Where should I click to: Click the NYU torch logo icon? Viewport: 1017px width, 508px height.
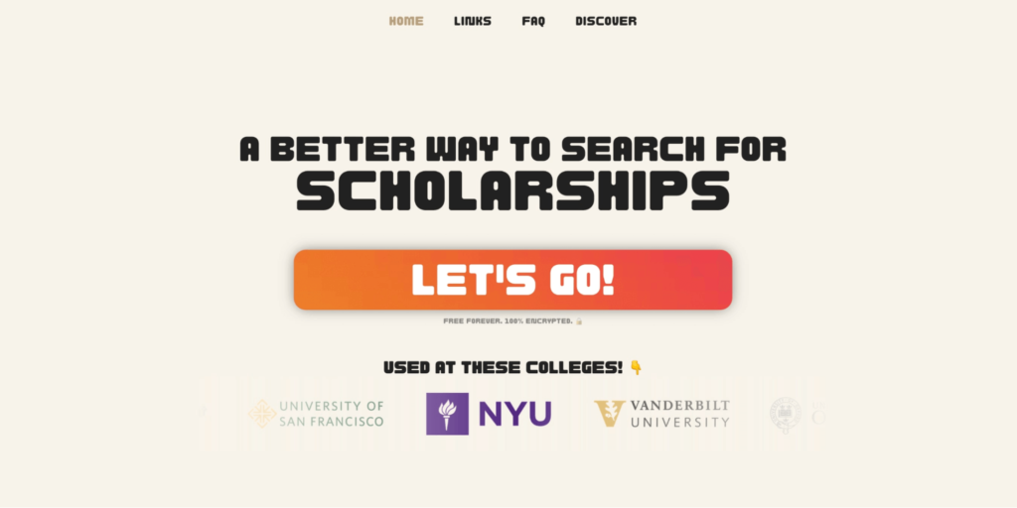[x=448, y=414]
